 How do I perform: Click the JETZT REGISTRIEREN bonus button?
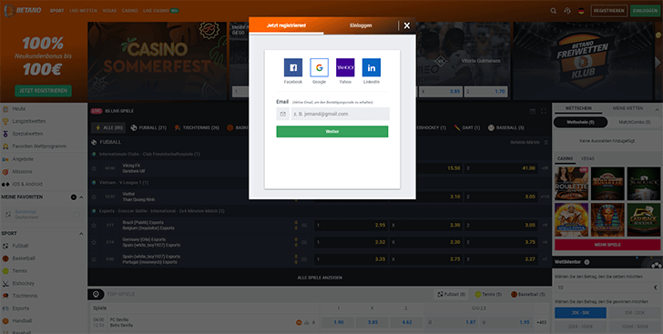point(43,90)
